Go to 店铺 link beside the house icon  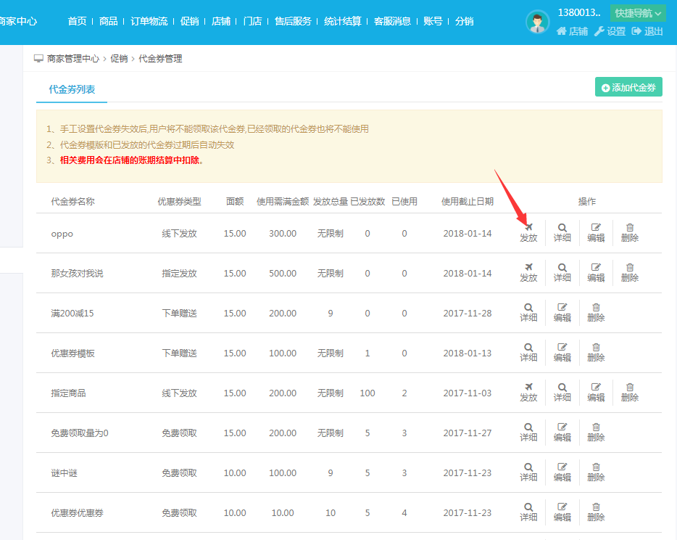coord(572,31)
